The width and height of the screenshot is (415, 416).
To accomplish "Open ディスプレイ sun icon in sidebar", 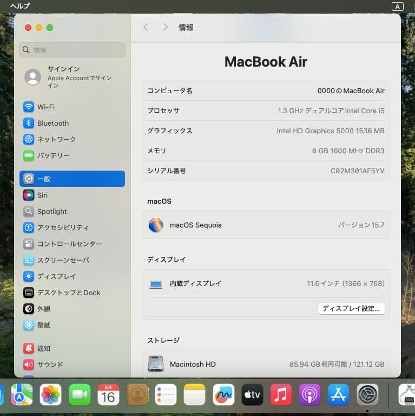I will point(29,276).
